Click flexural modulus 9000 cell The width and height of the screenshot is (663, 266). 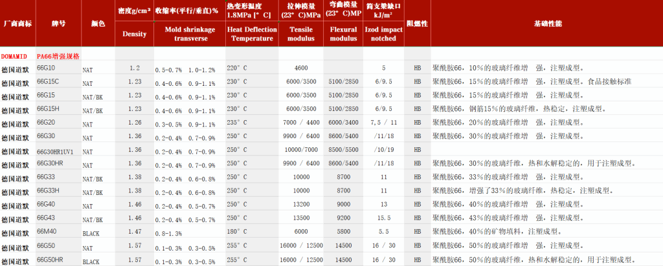(343, 205)
